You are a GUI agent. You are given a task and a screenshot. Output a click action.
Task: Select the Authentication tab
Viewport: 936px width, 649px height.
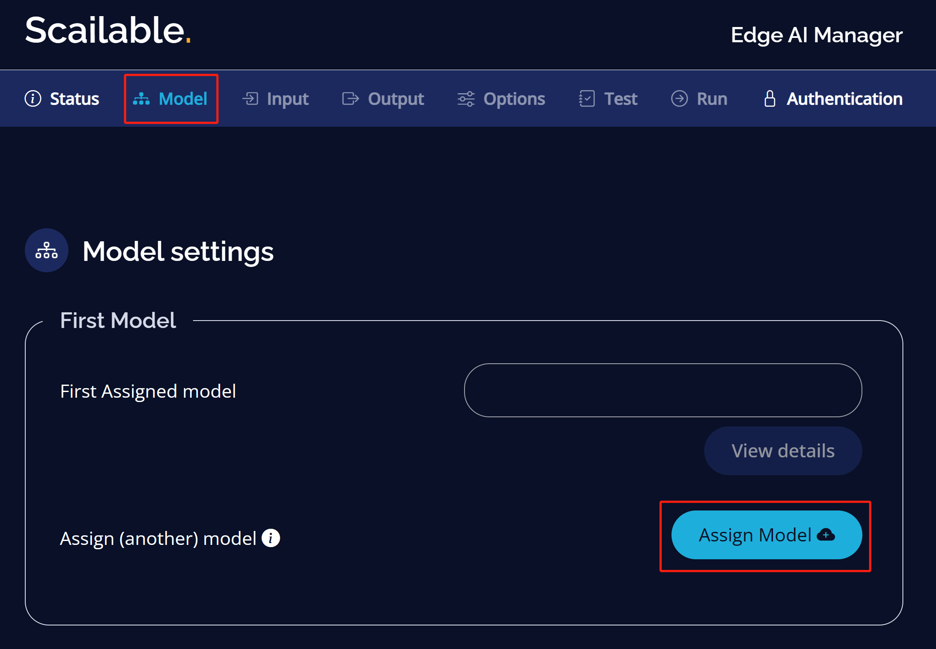833,99
